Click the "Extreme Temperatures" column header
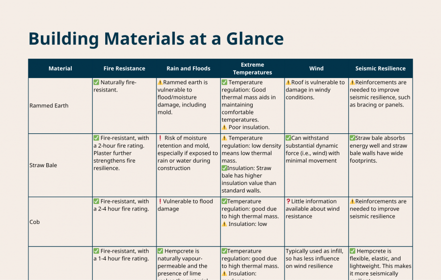 click(252, 69)
